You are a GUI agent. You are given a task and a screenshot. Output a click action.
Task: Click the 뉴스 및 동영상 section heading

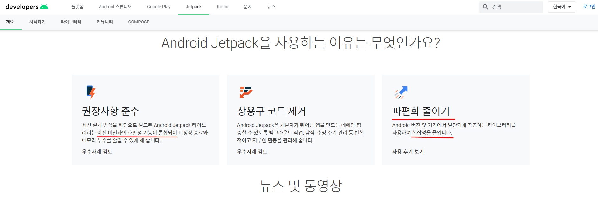(300, 186)
